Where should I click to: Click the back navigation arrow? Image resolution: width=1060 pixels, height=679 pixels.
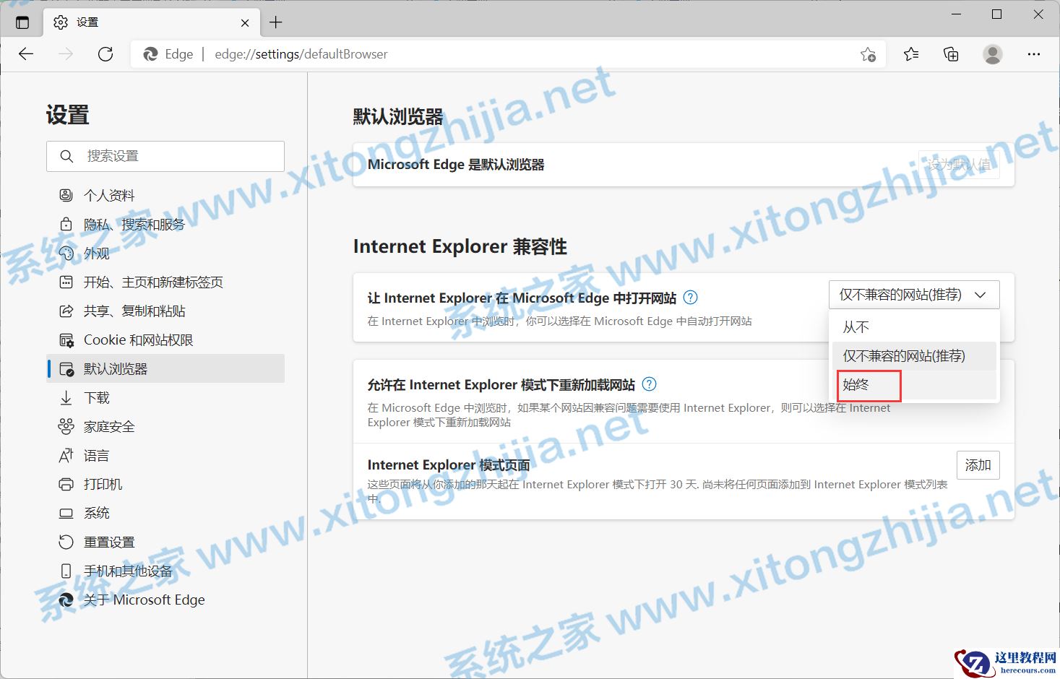coord(26,53)
